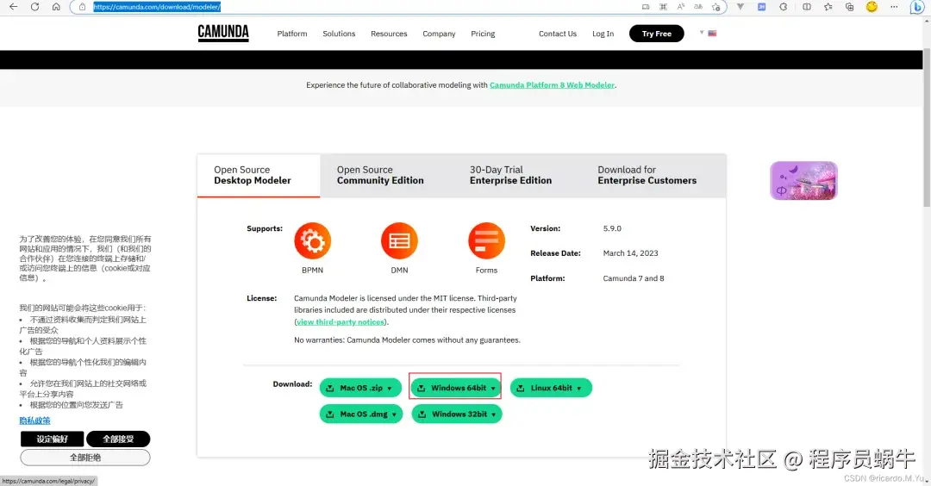The width and height of the screenshot is (931, 486).
Task: Open the favorites list icon
Action: (828, 7)
